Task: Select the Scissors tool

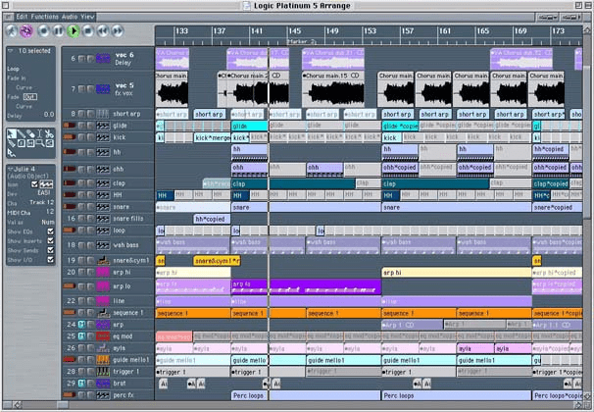Action: (x=49, y=133)
